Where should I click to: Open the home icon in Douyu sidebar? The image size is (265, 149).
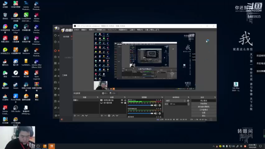point(55,51)
